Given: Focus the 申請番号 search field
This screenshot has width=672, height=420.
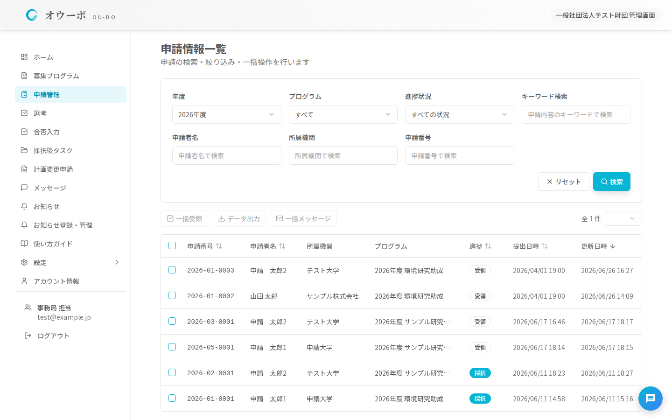Looking at the screenshot, I should (460, 155).
